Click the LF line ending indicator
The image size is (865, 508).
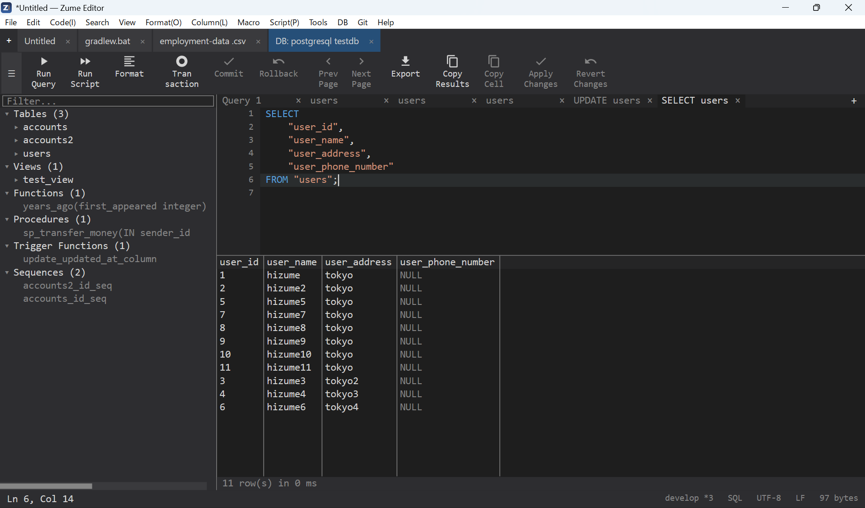tap(800, 498)
